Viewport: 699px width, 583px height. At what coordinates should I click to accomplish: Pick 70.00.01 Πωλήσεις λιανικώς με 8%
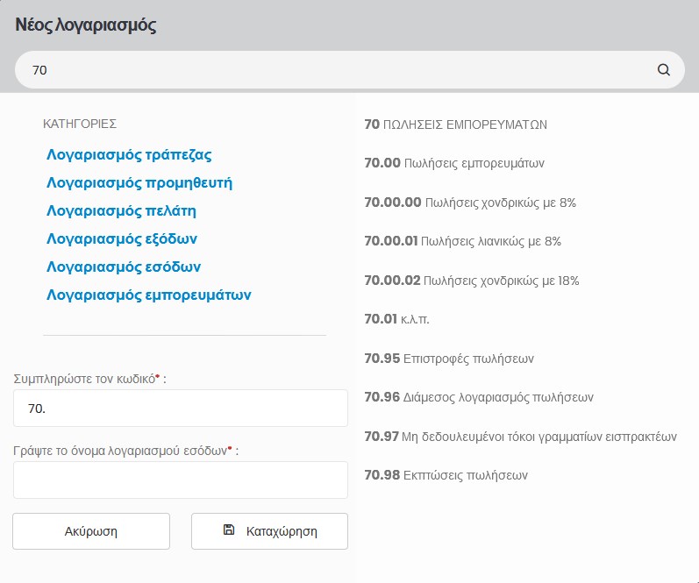[x=462, y=241]
